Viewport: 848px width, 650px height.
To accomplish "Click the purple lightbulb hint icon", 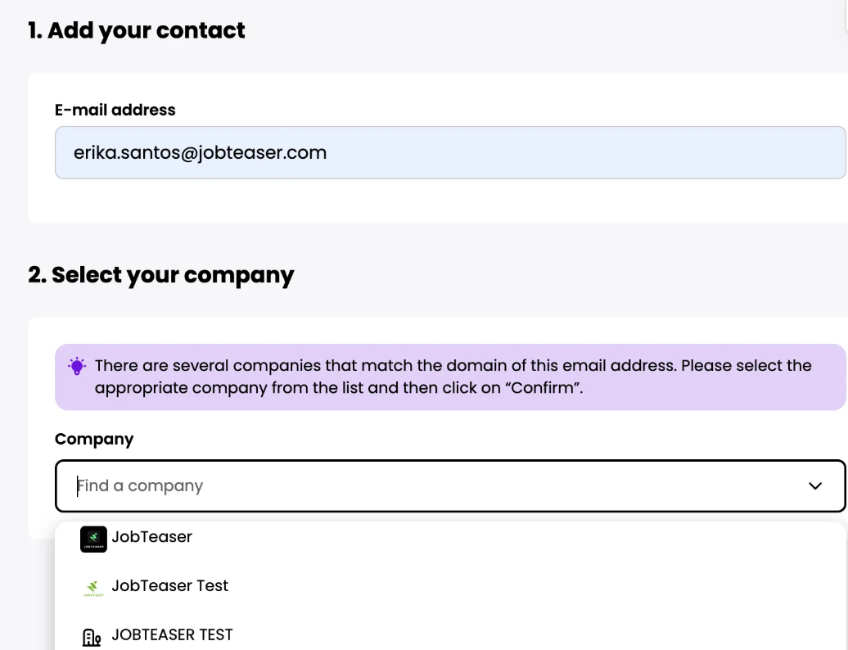I will pyautogui.click(x=77, y=366).
